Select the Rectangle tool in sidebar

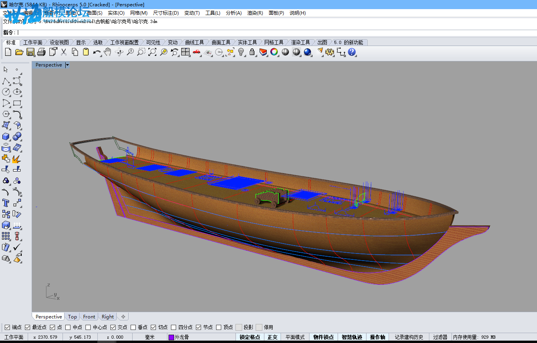pos(17,103)
